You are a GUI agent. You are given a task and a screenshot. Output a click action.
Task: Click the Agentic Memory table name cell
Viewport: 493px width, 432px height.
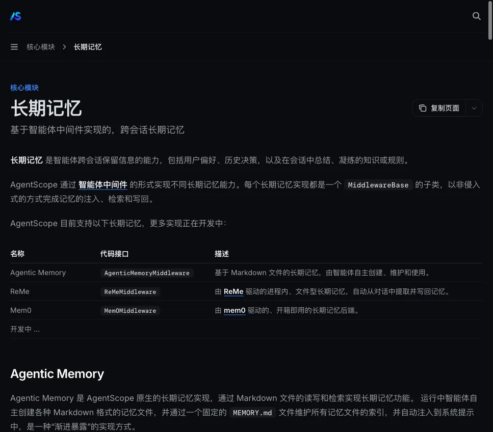tap(38, 273)
